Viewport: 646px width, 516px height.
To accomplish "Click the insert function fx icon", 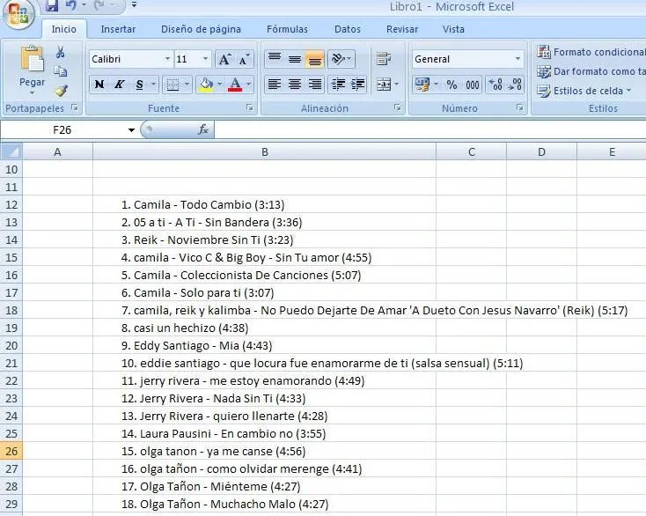I will pos(203,129).
